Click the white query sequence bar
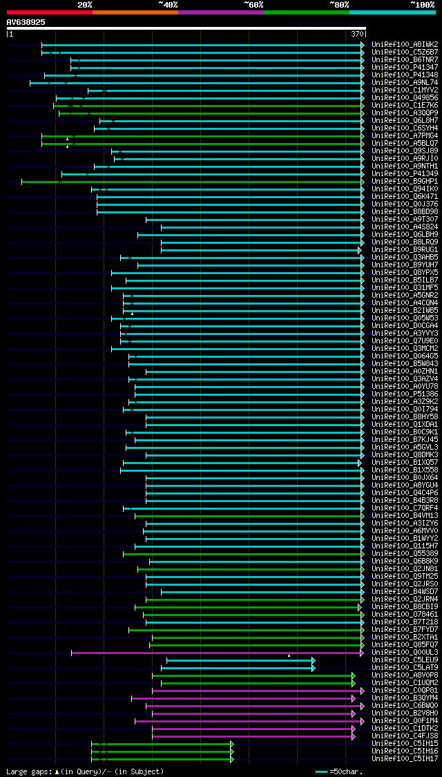This screenshot has height=777, width=442. pos(186,29)
